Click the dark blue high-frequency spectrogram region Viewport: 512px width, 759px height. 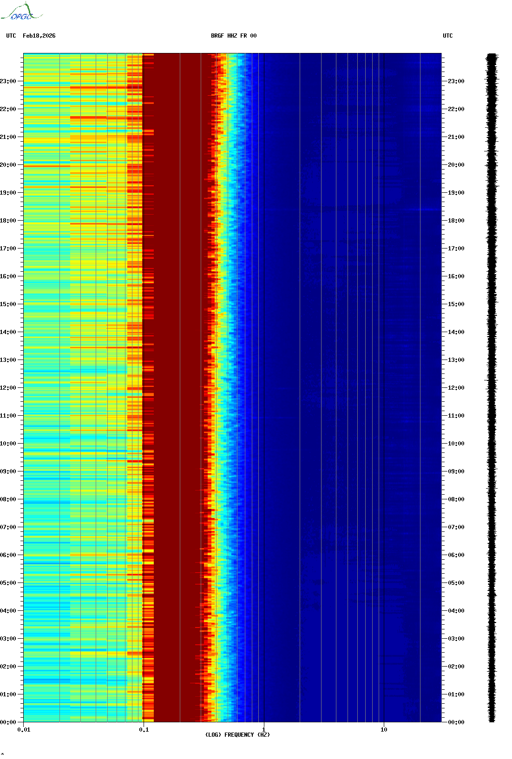(348, 372)
